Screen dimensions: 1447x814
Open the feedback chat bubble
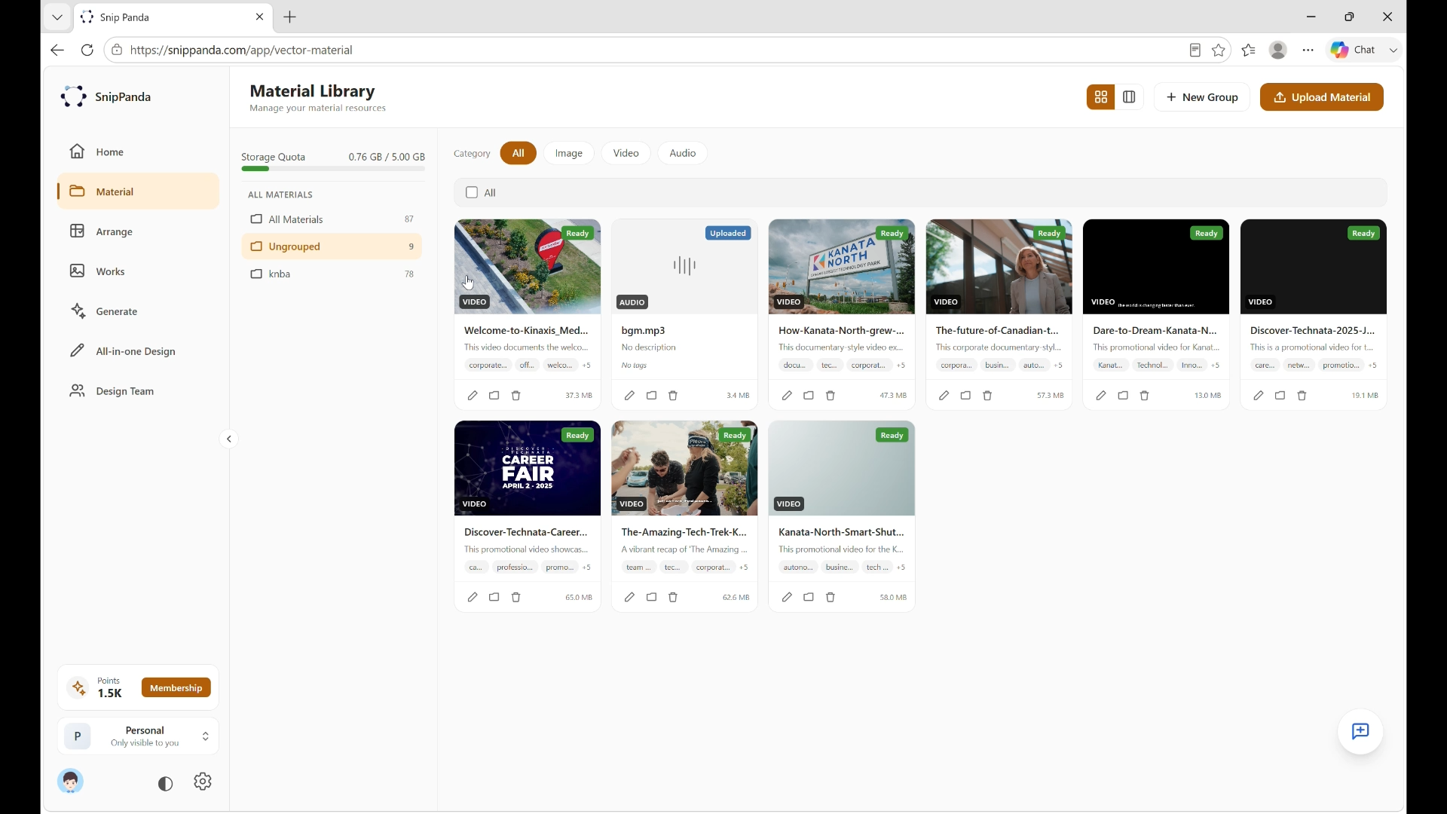click(1360, 732)
